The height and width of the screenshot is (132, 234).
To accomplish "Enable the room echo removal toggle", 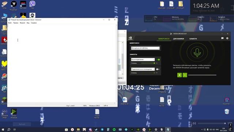I will pos(158,69).
